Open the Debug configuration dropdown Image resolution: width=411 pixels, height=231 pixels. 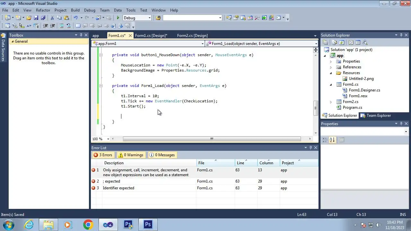click(149, 18)
